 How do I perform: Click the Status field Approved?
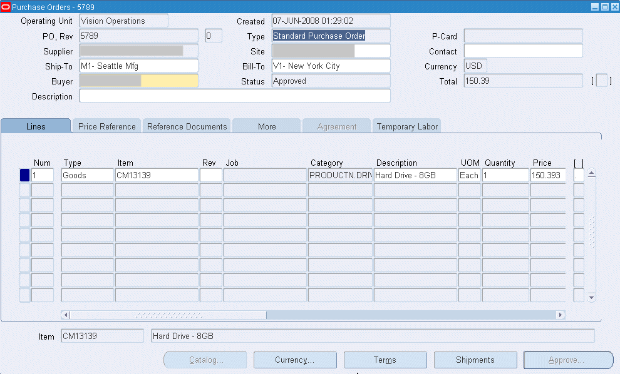point(331,81)
